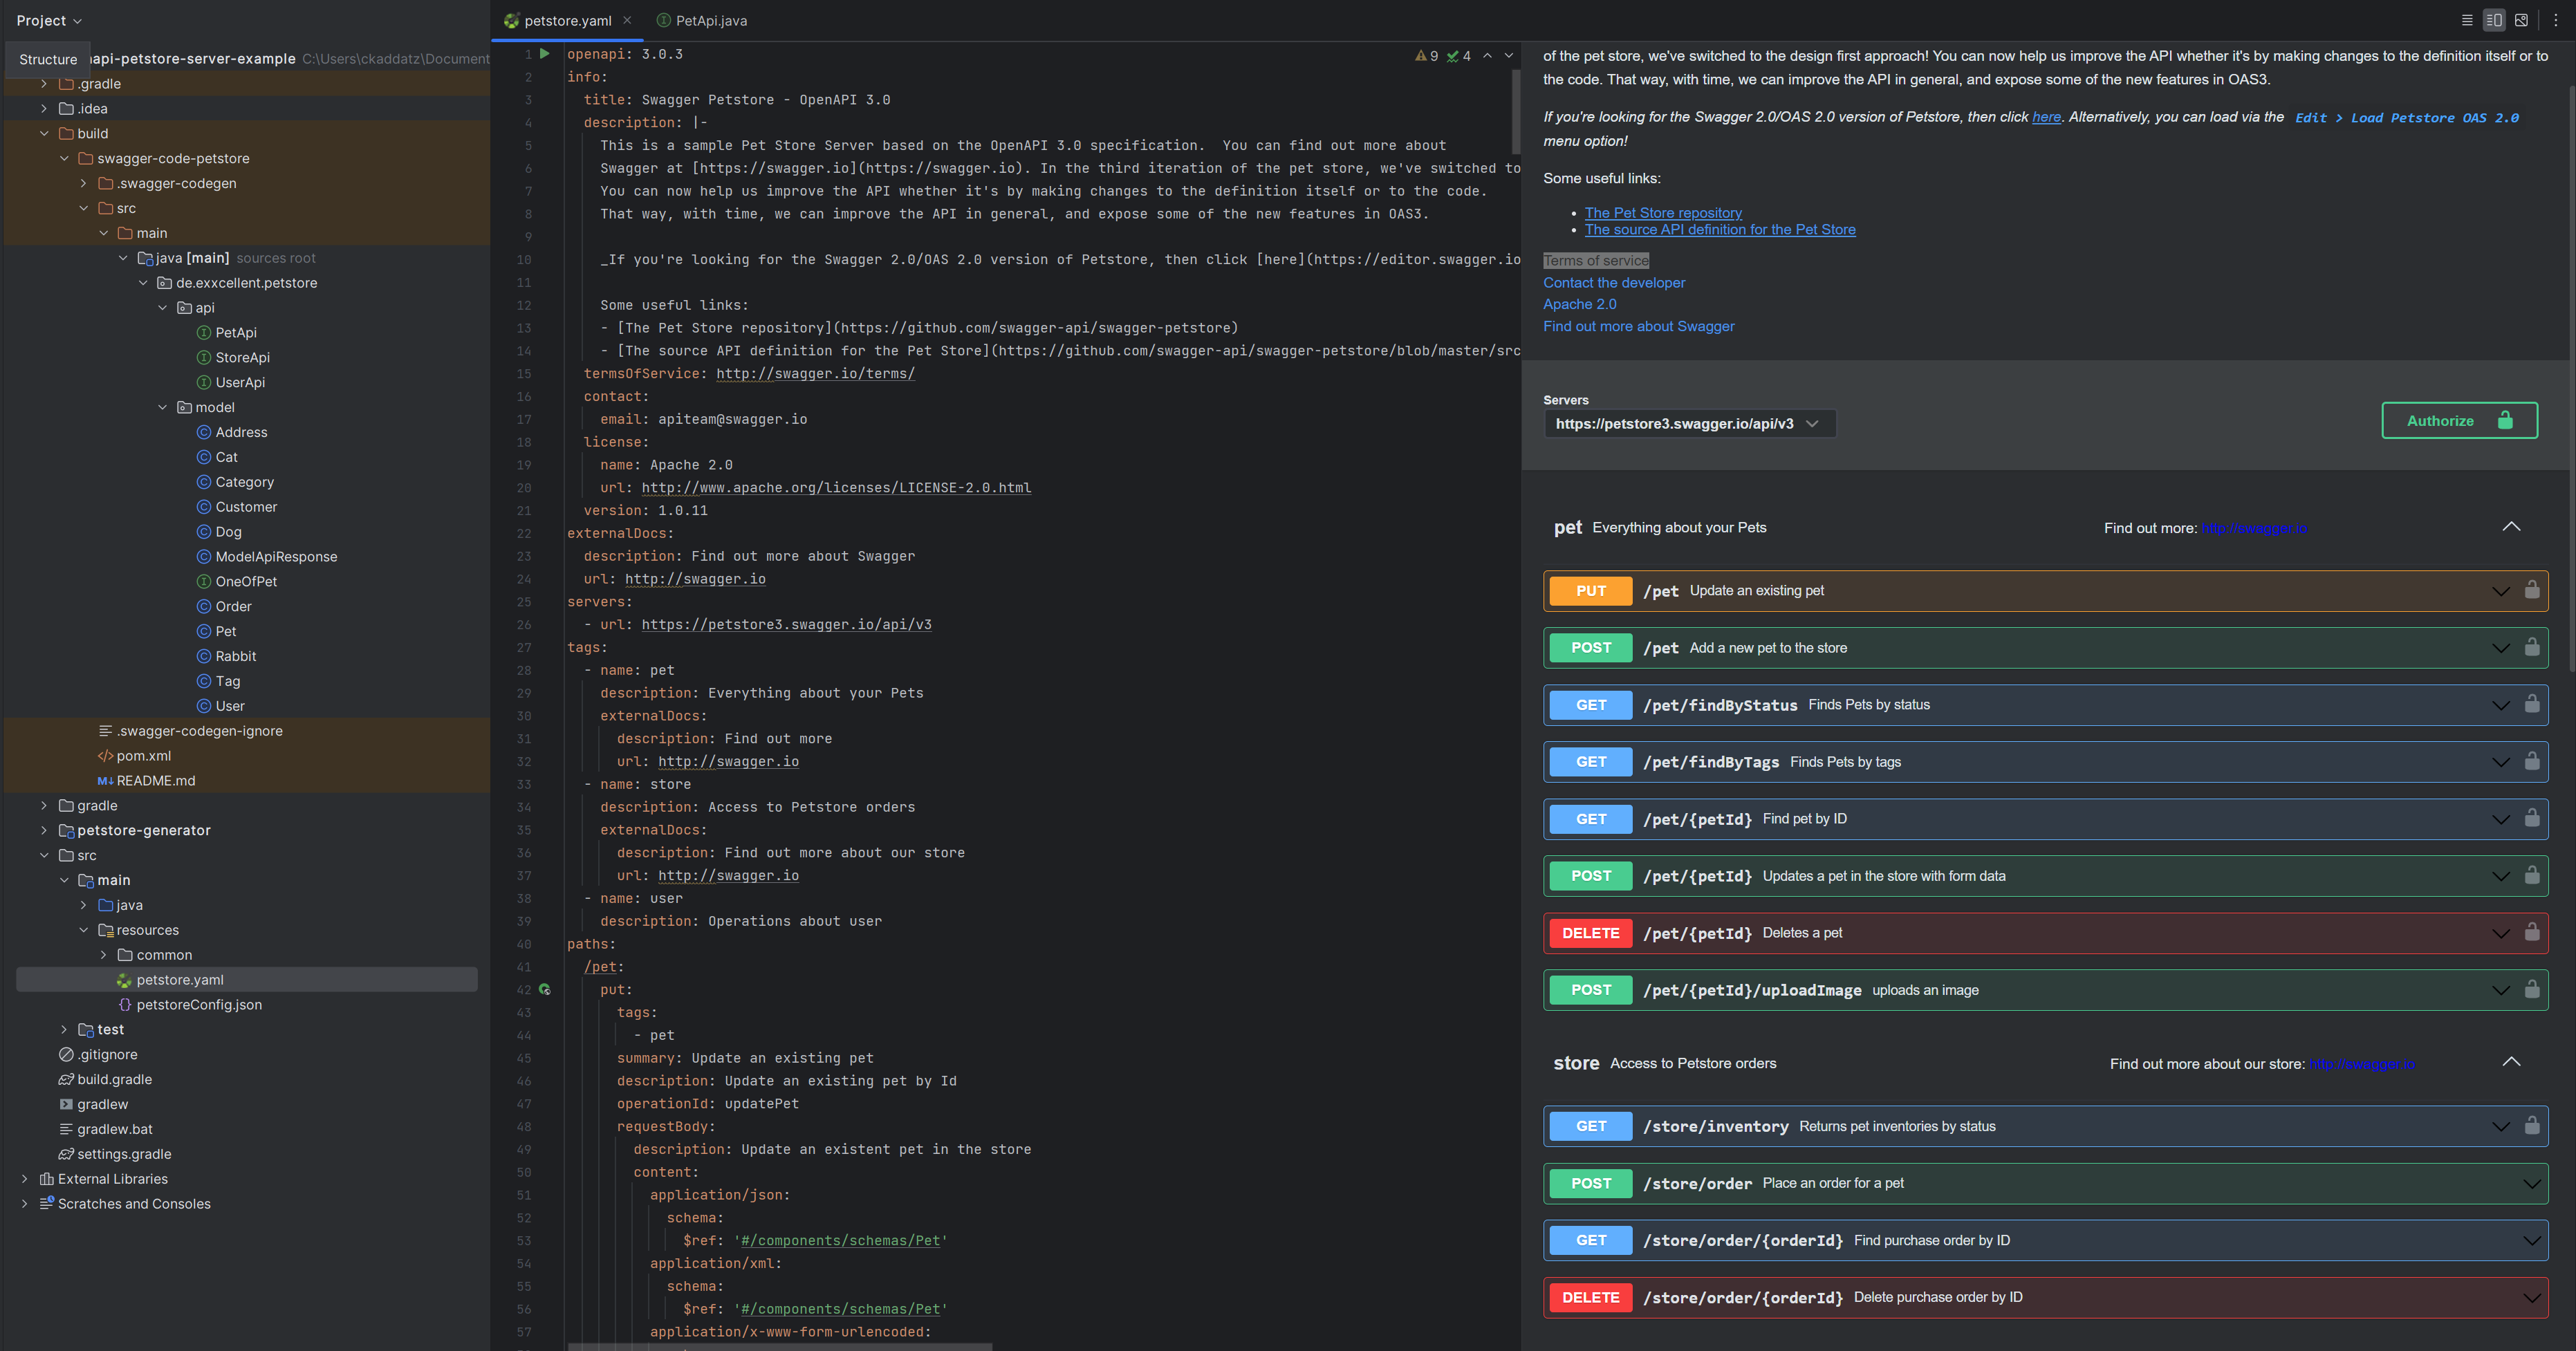2576x1351 pixels.
Task: Click Terms of service link
Action: tap(1596, 261)
